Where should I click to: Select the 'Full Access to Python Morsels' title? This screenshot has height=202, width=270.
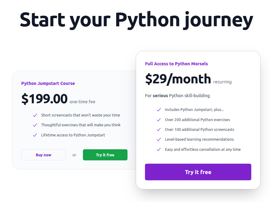[x=176, y=64]
